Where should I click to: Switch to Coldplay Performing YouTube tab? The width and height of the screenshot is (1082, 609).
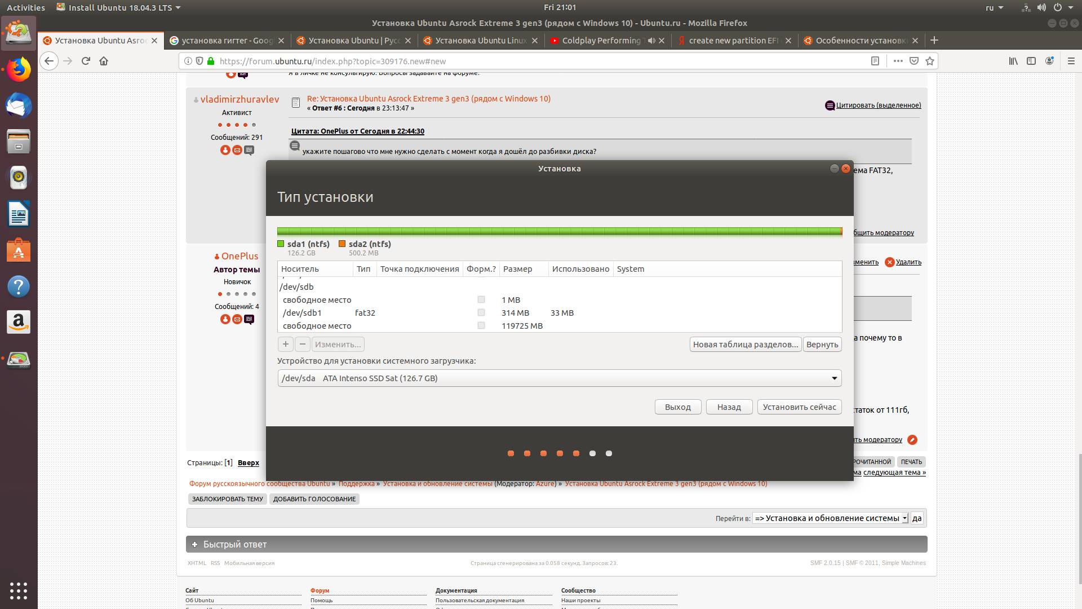click(600, 41)
